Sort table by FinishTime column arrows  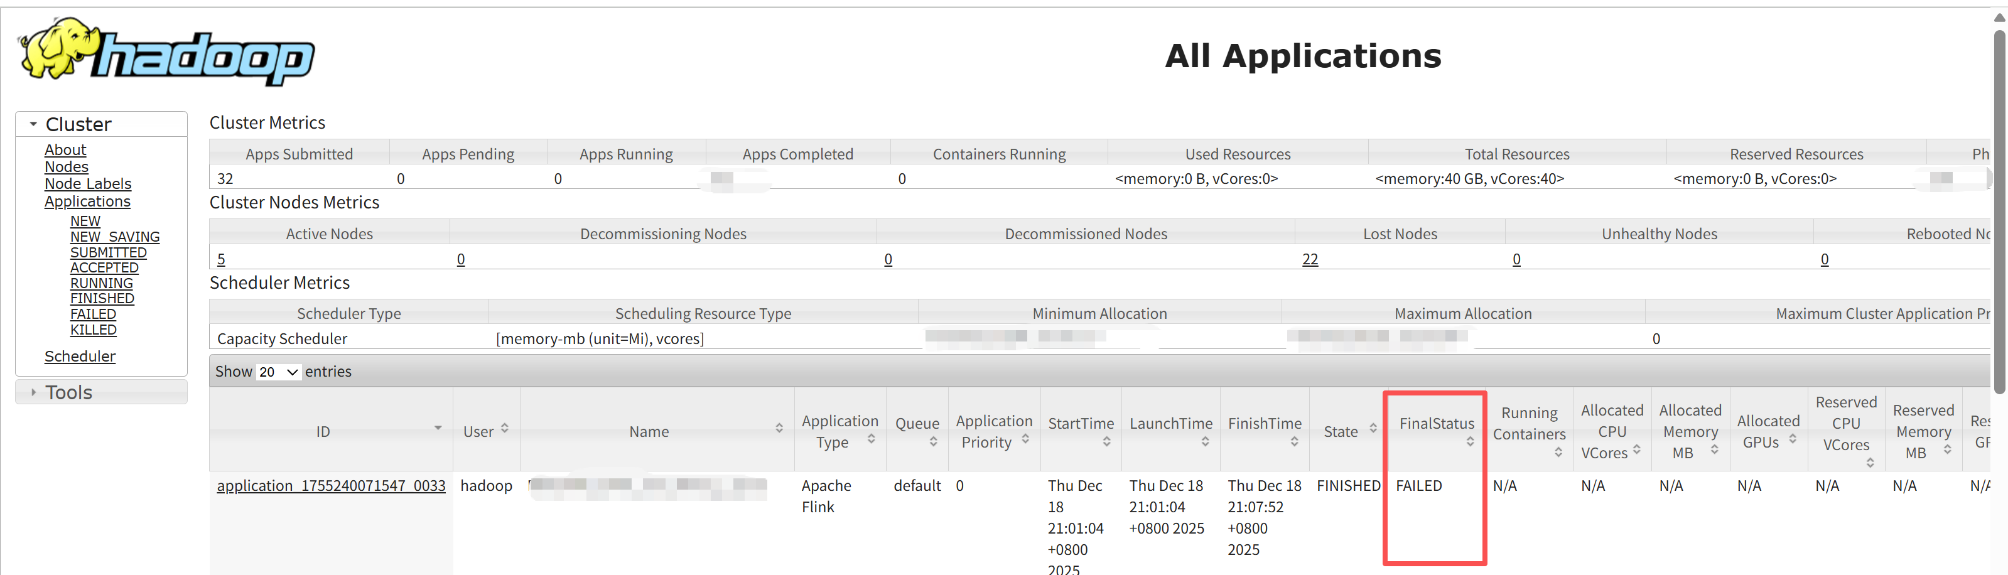(1294, 442)
